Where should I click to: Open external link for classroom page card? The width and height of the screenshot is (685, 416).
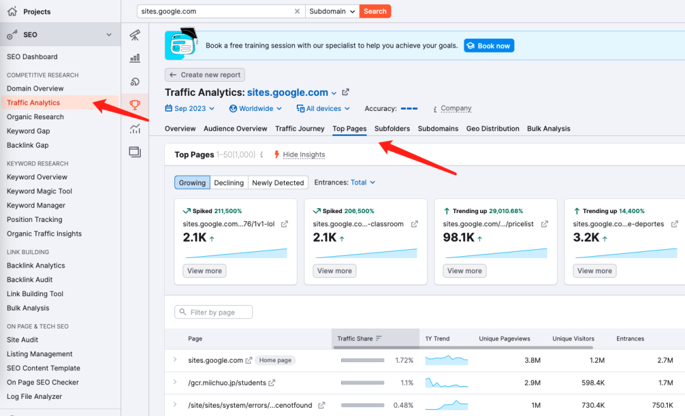[x=415, y=224]
